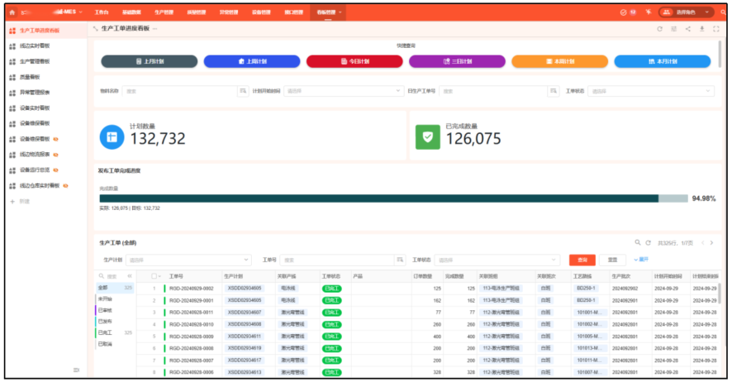Open the 选择角色 role dropdown
Viewport: 732px width, 382px height.
coord(686,12)
